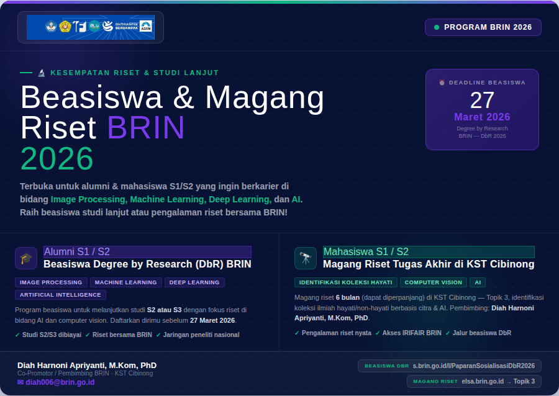This screenshot has height=396, width=559.
Task: Select the Deep Learning tag
Action: point(194,282)
